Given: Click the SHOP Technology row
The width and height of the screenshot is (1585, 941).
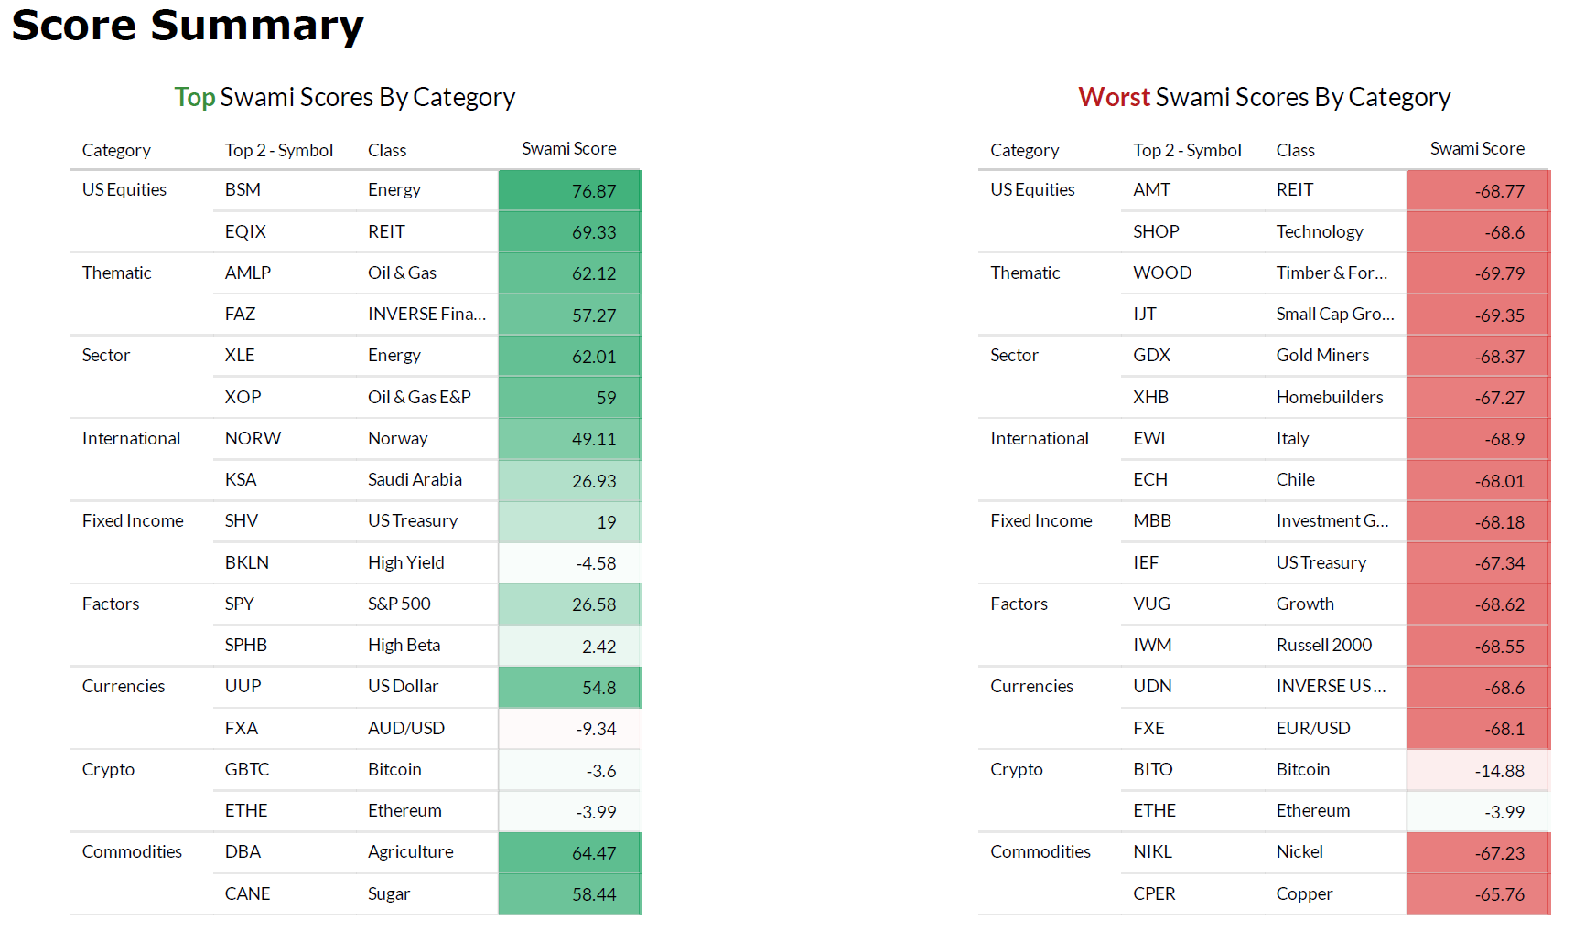Looking at the screenshot, I should pos(1335,231).
